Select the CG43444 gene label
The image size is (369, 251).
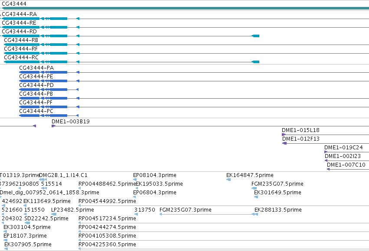14,4
